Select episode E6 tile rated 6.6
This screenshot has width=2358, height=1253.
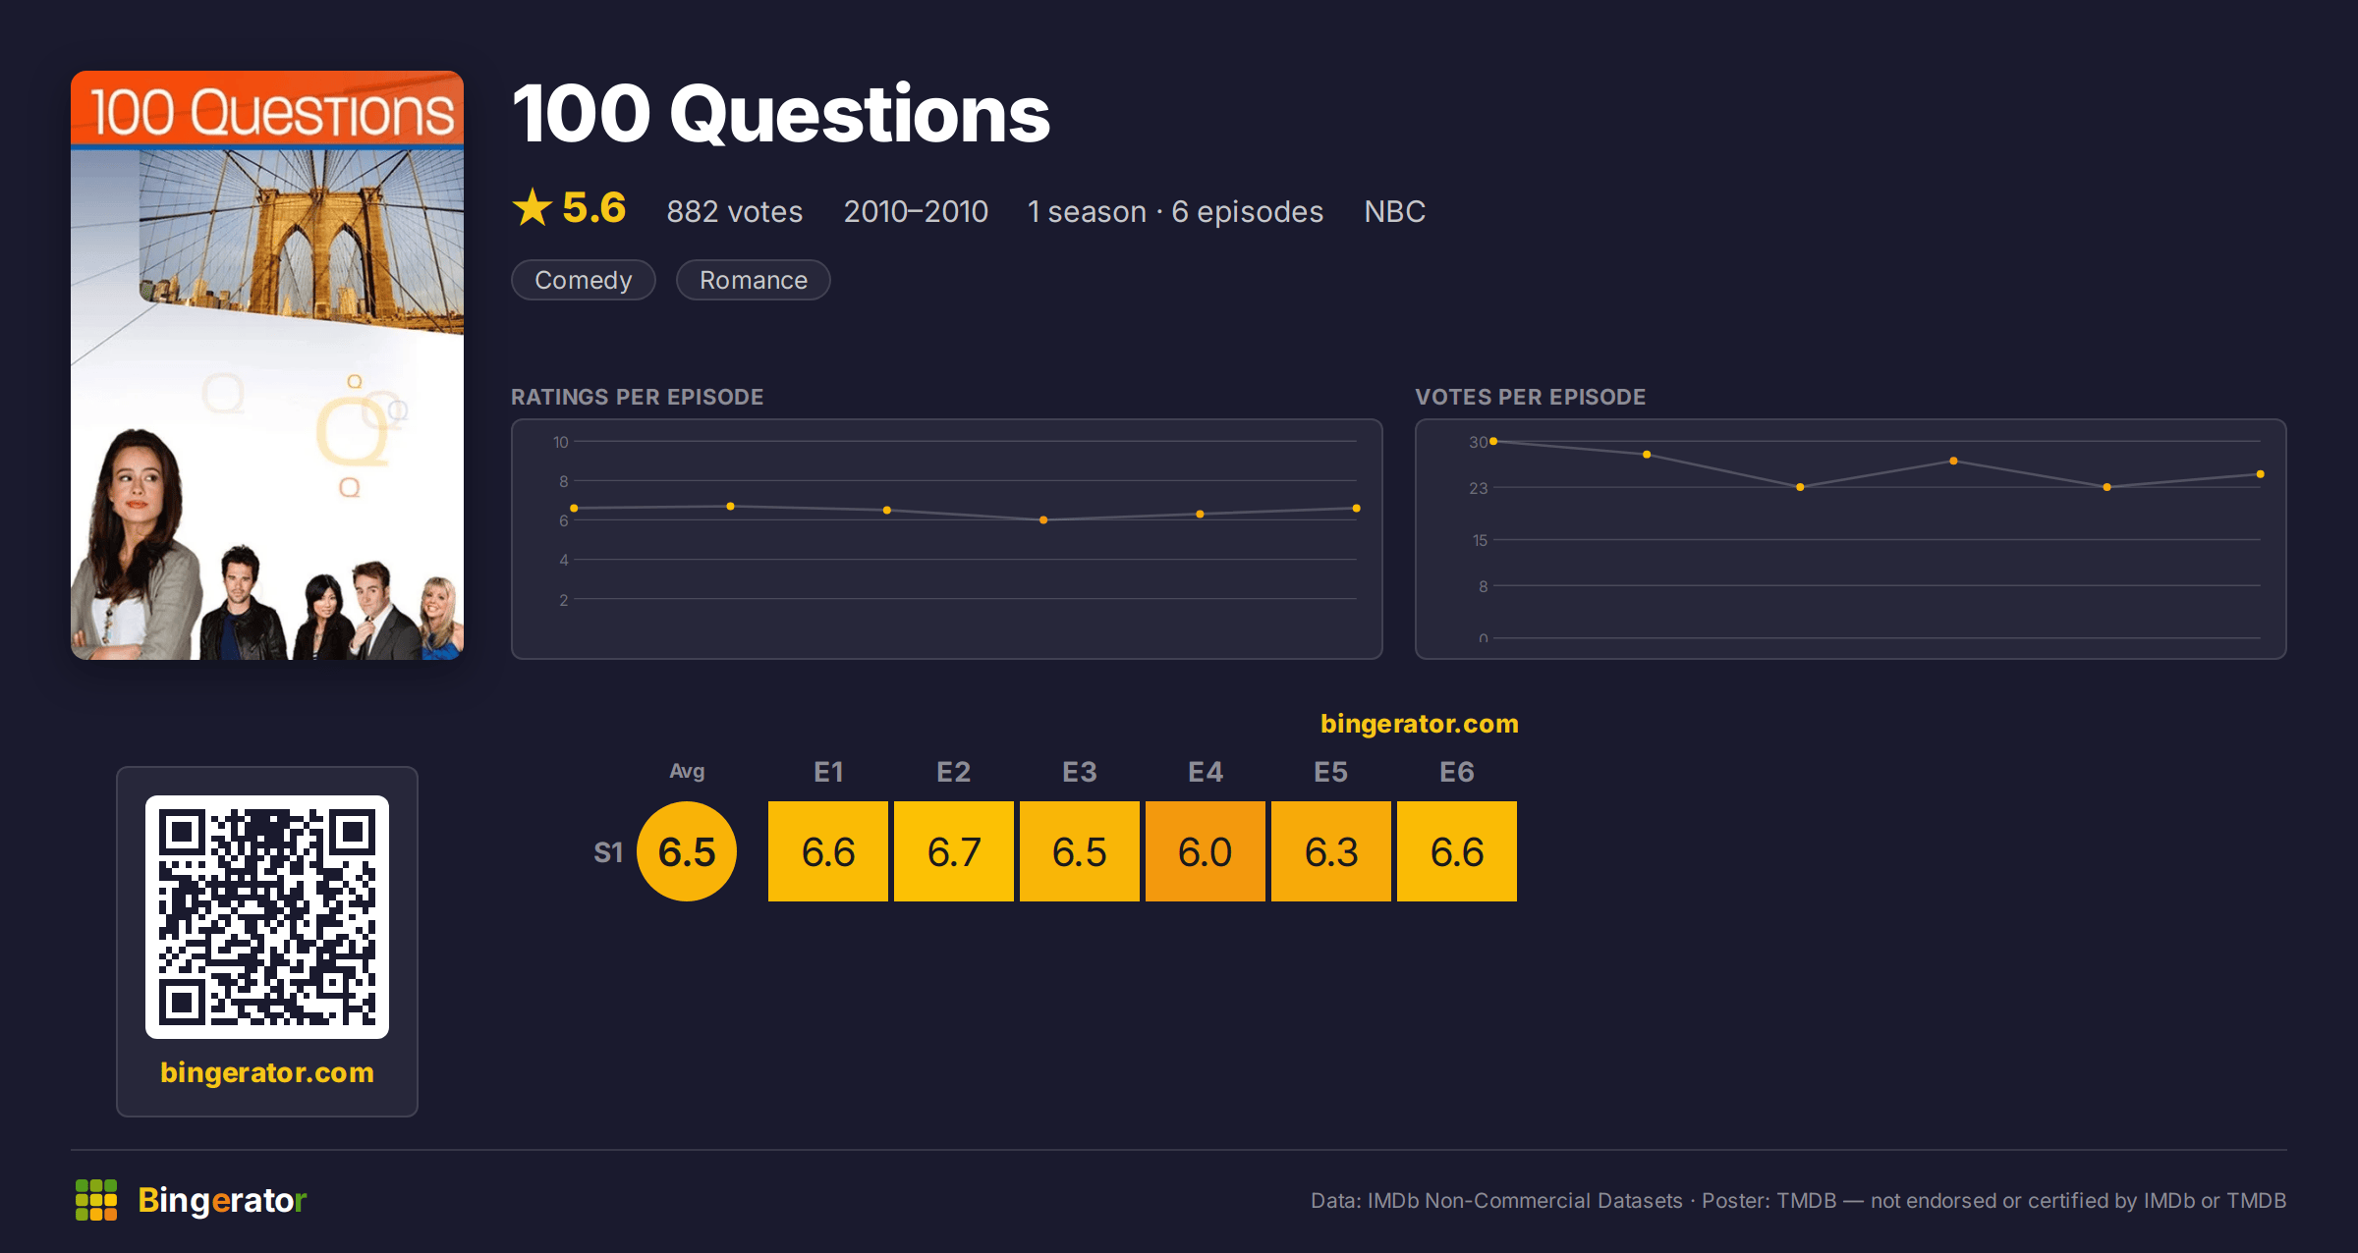point(1457,851)
